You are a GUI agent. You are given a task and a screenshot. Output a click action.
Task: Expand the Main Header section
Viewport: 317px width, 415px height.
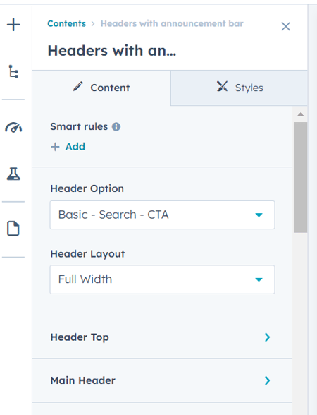click(x=162, y=380)
